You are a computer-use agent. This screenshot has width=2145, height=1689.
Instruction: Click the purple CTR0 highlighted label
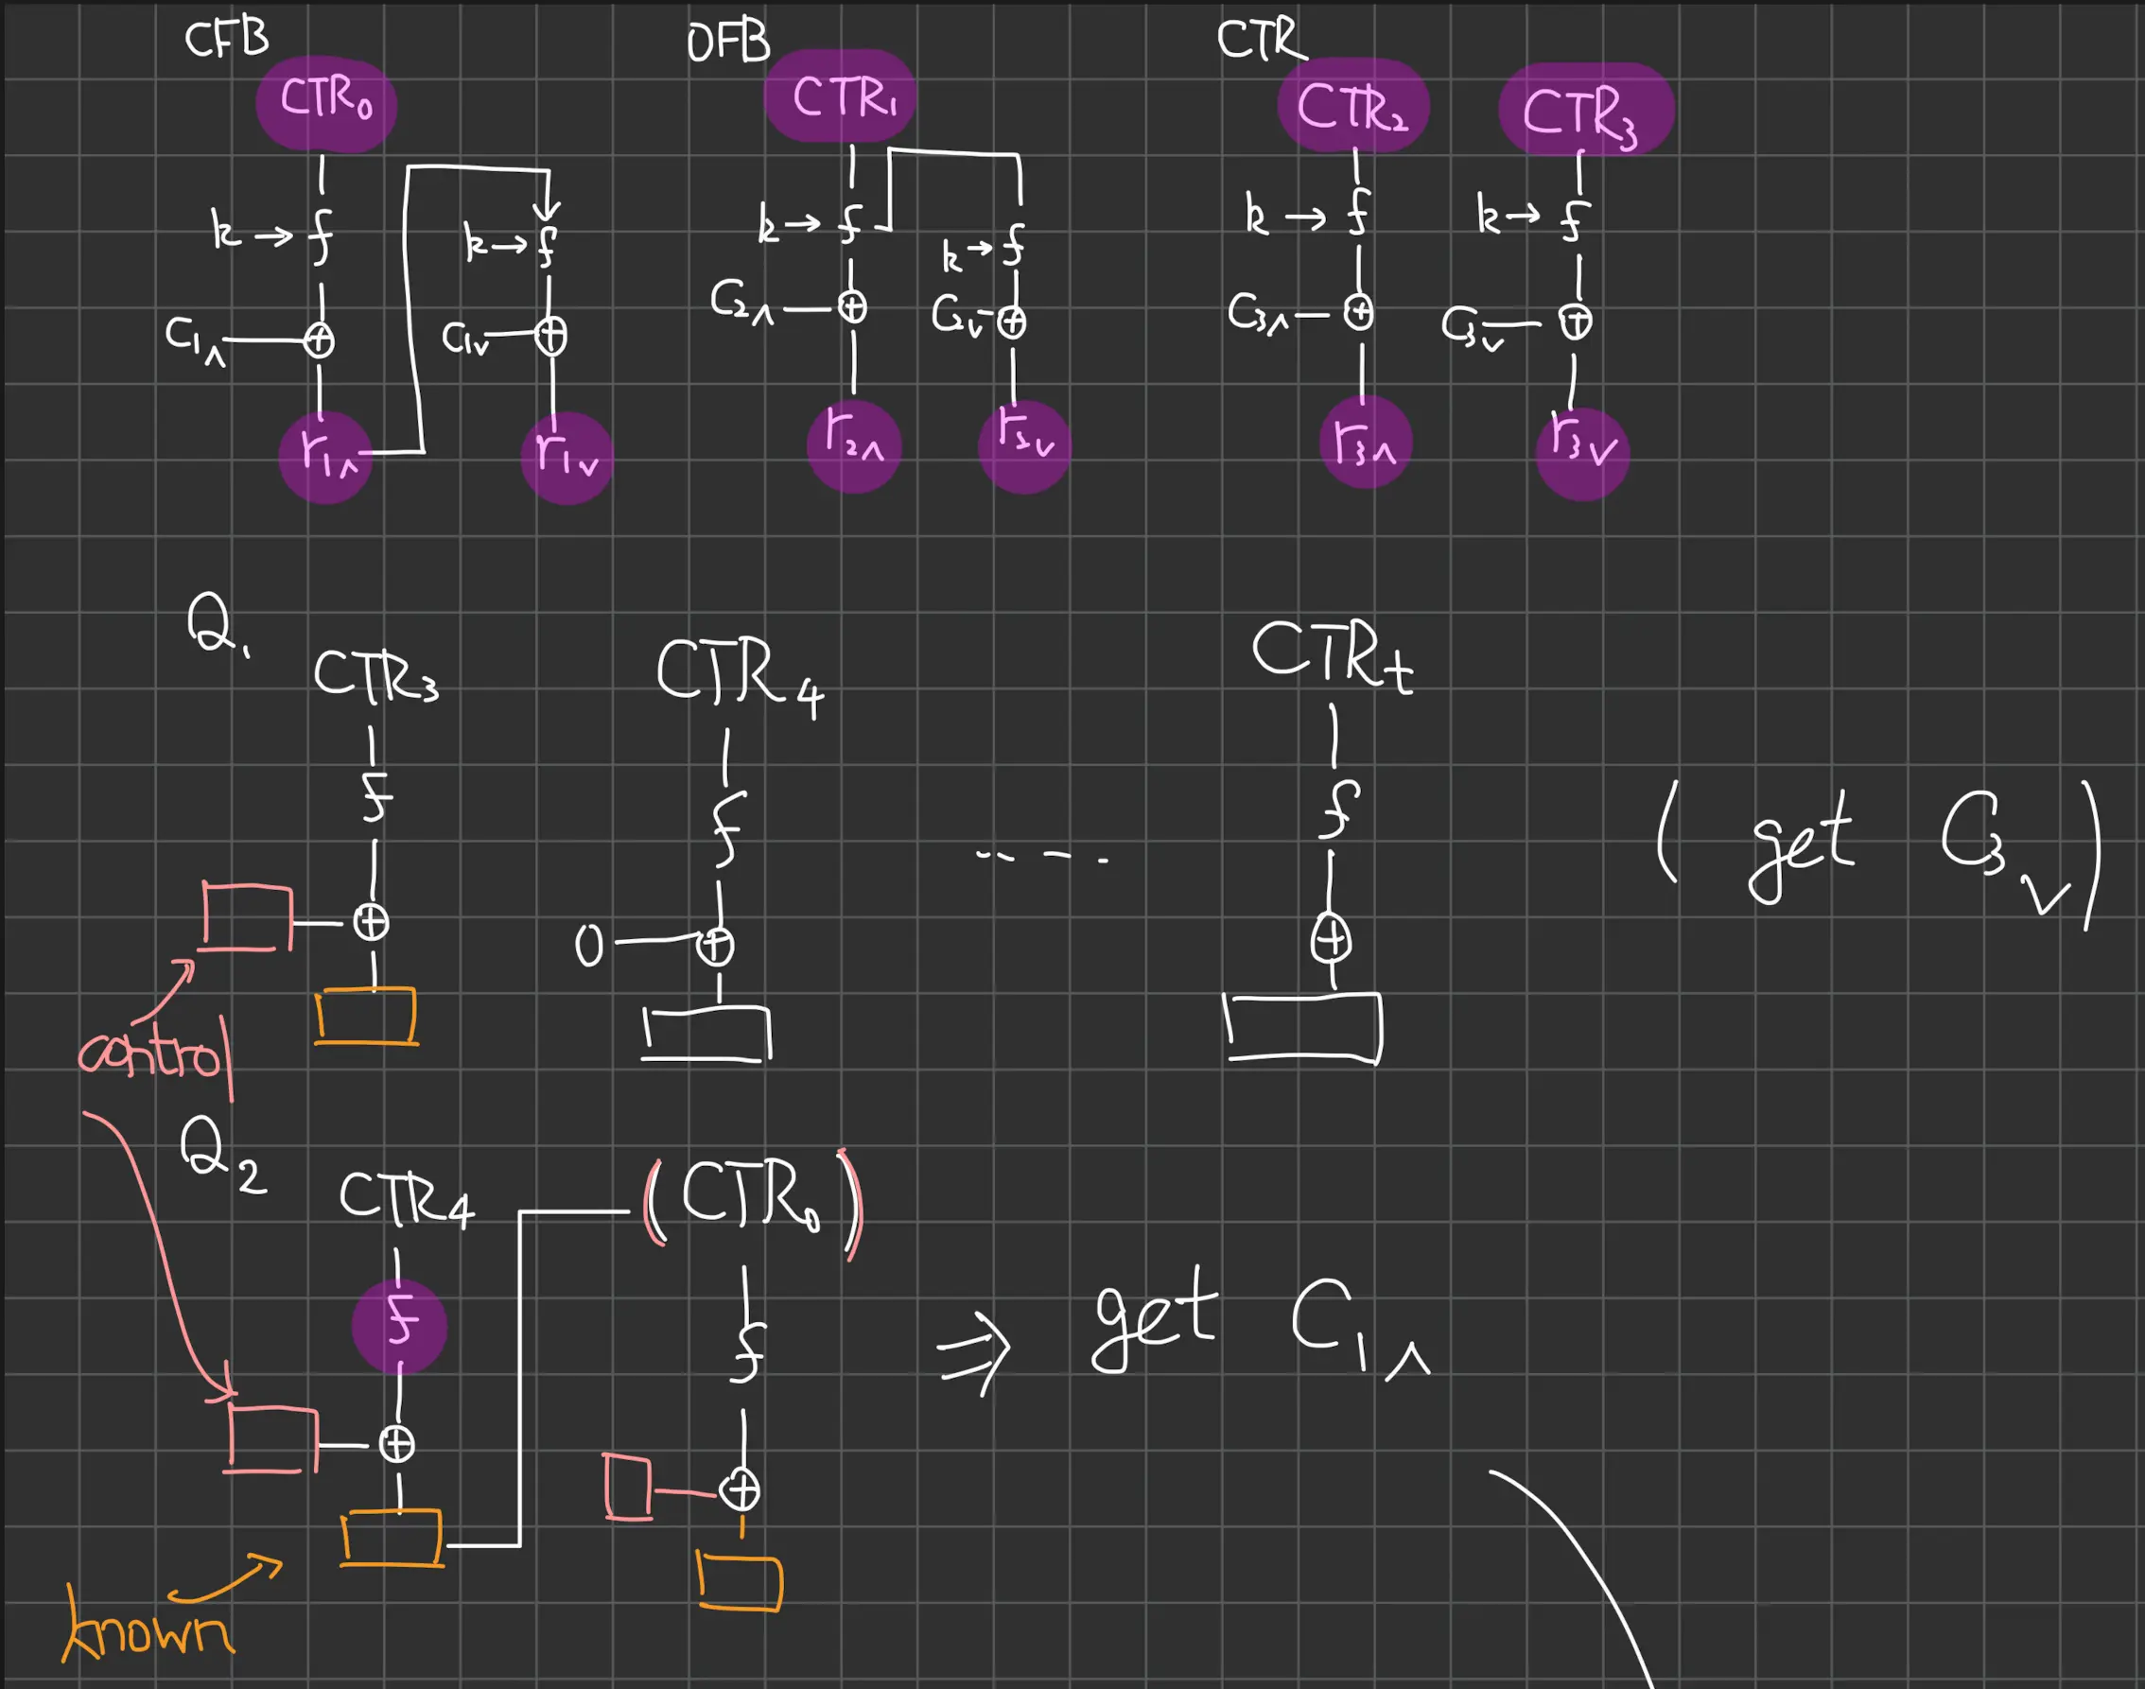pyautogui.click(x=326, y=103)
